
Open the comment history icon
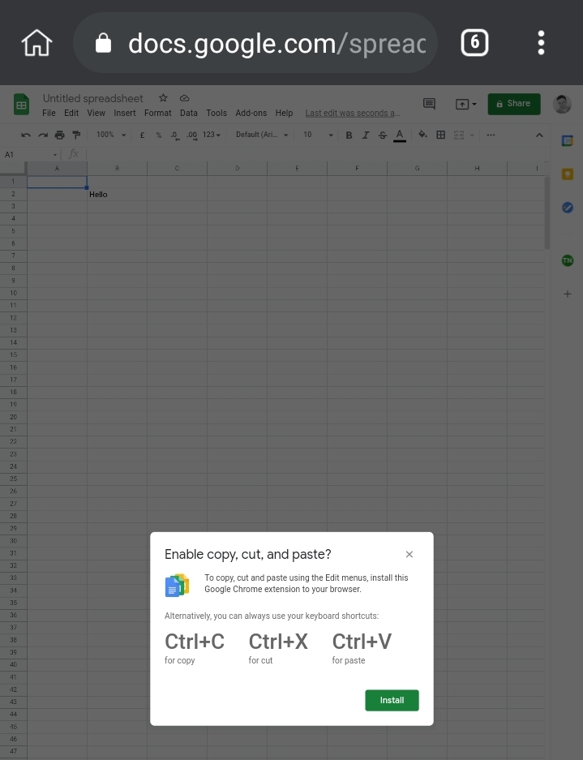click(x=429, y=104)
